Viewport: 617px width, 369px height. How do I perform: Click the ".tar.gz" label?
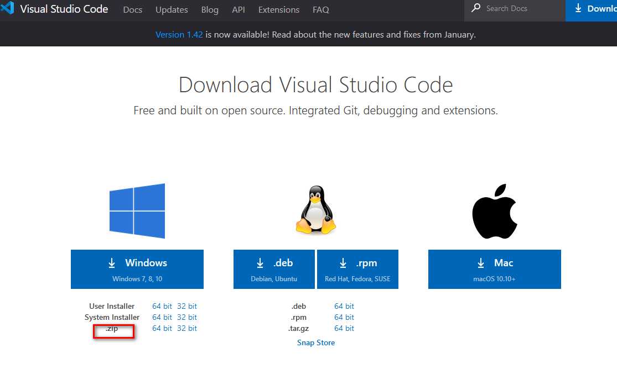tap(298, 329)
